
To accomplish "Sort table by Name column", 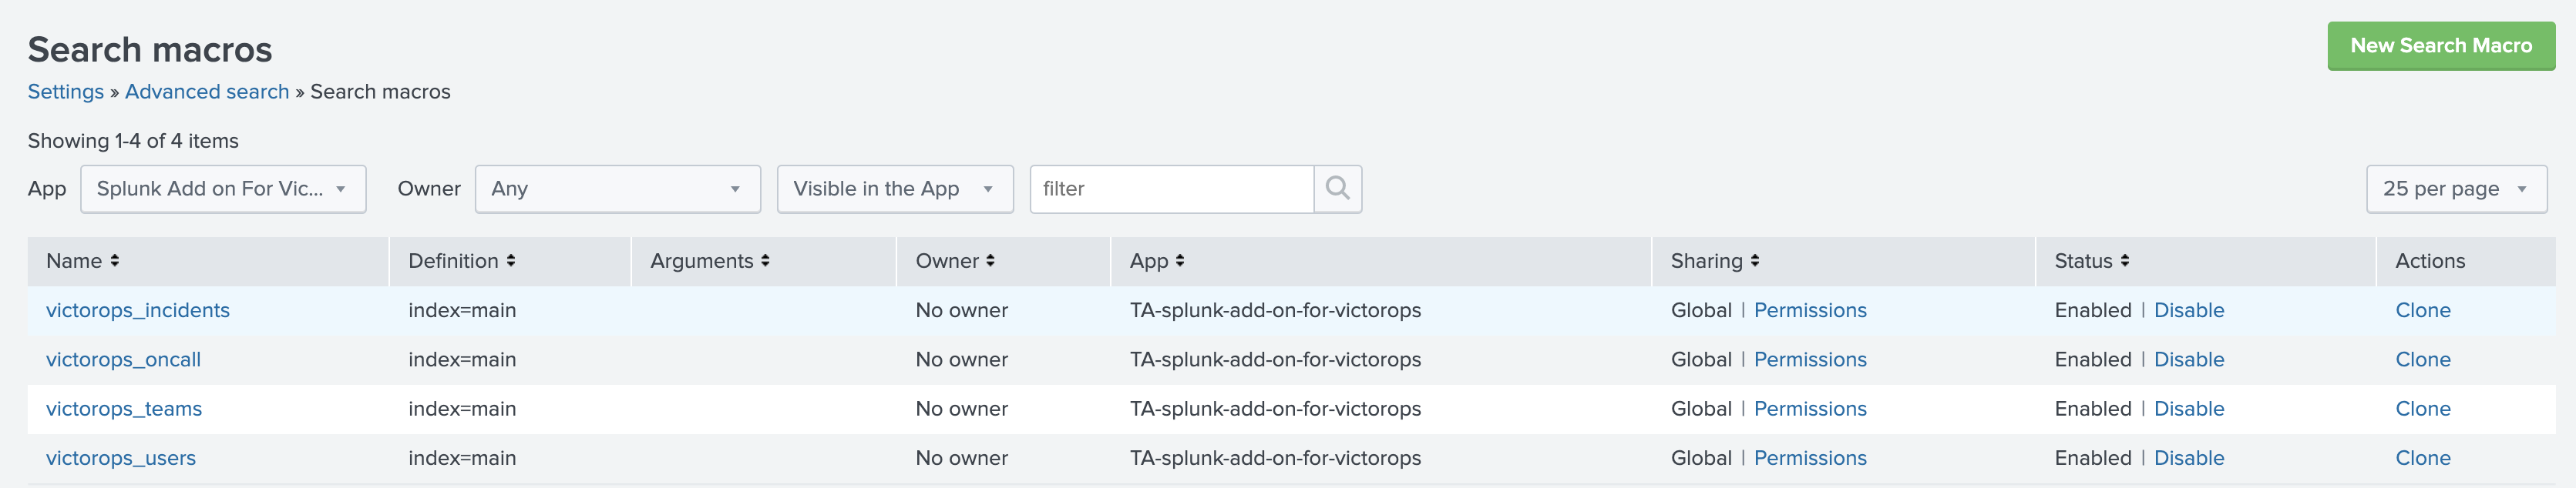I will 82,260.
